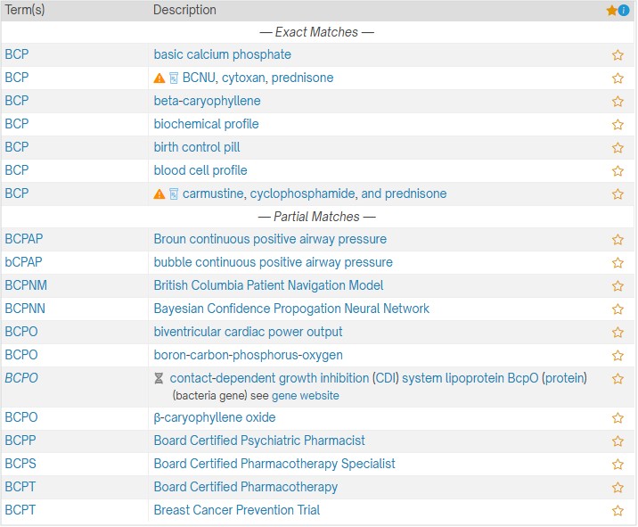Open birth control pill description
This screenshot has width=638, height=527.
pos(197,147)
